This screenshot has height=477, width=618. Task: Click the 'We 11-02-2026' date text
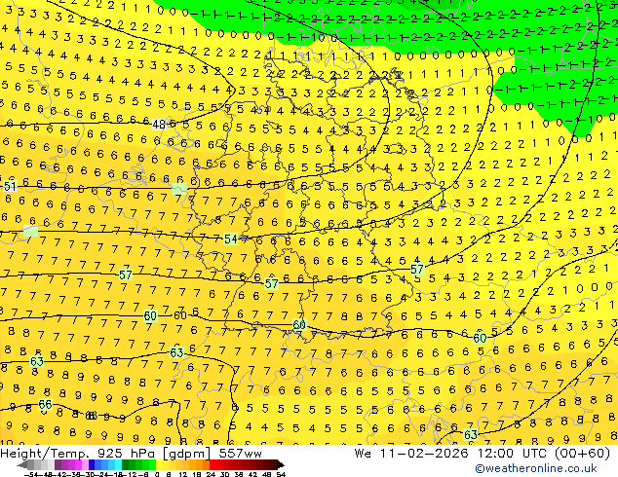coord(411,454)
